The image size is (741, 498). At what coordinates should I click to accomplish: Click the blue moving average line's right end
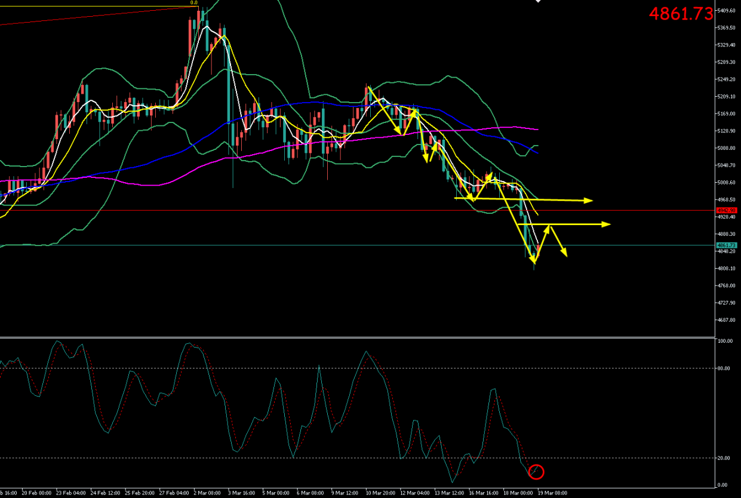(537, 153)
